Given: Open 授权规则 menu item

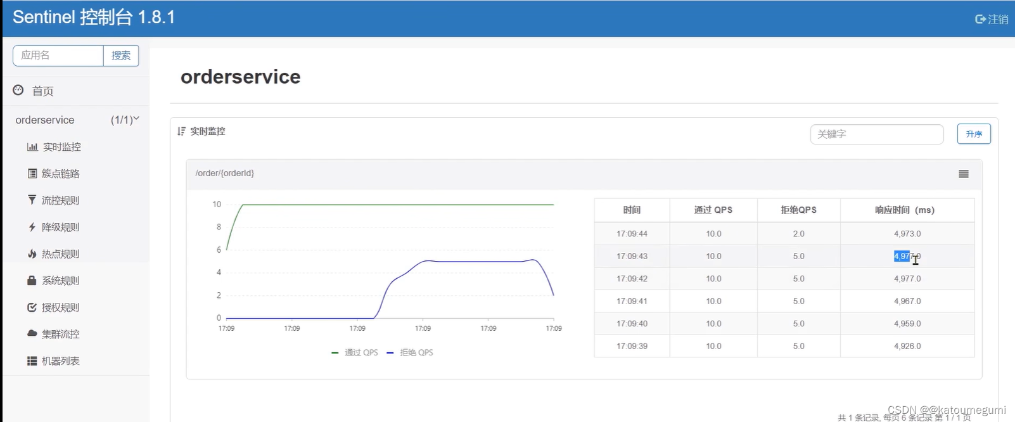Looking at the screenshot, I should point(61,307).
